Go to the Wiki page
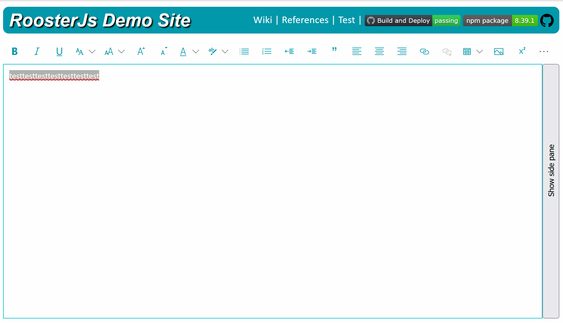Image resolution: width=563 pixels, height=323 pixels. (263, 20)
